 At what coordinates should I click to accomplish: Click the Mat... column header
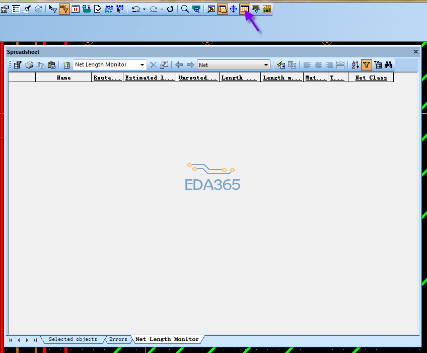pos(316,78)
